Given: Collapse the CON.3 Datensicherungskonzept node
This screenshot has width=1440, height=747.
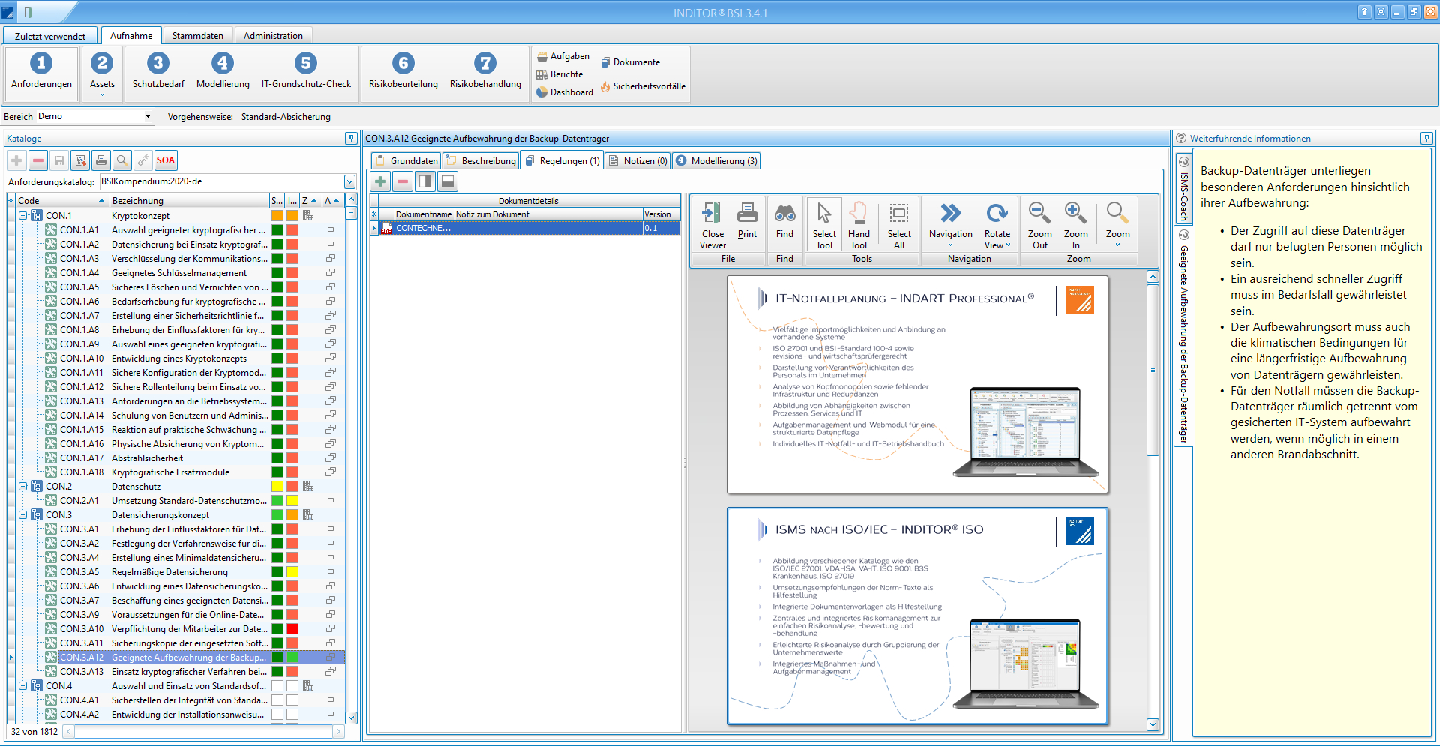Looking at the screenshot, I should click(x=23, y=515).
